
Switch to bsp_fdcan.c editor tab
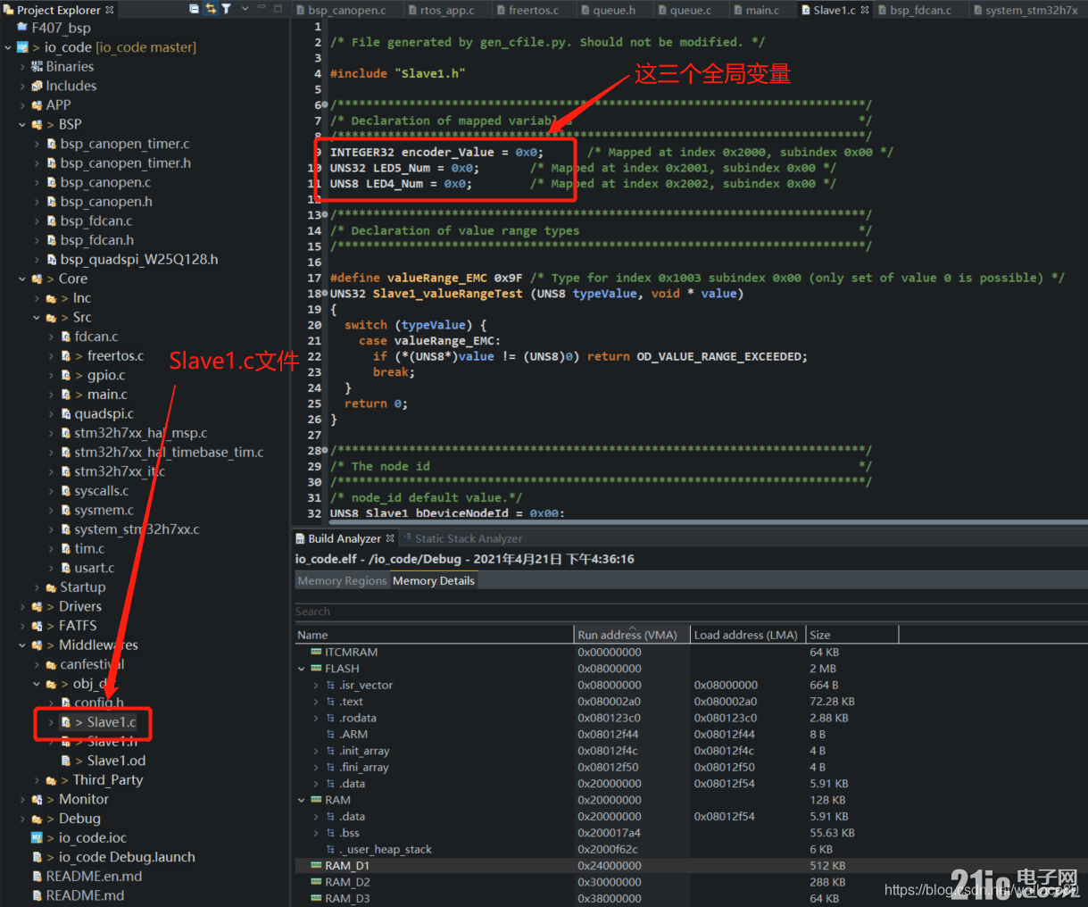[x=915, y=10]
